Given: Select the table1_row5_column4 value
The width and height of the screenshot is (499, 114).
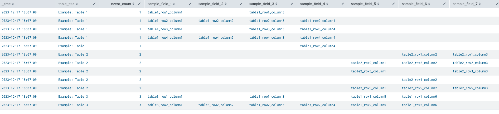Looking at the screenshot, I should [317, 46].
